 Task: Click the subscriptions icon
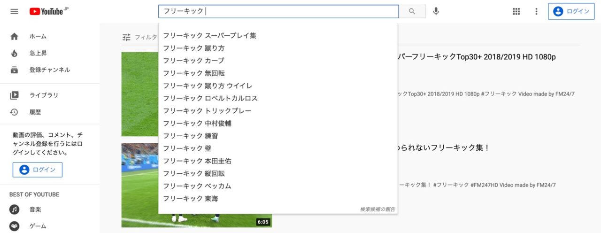[x=15, y=70]
